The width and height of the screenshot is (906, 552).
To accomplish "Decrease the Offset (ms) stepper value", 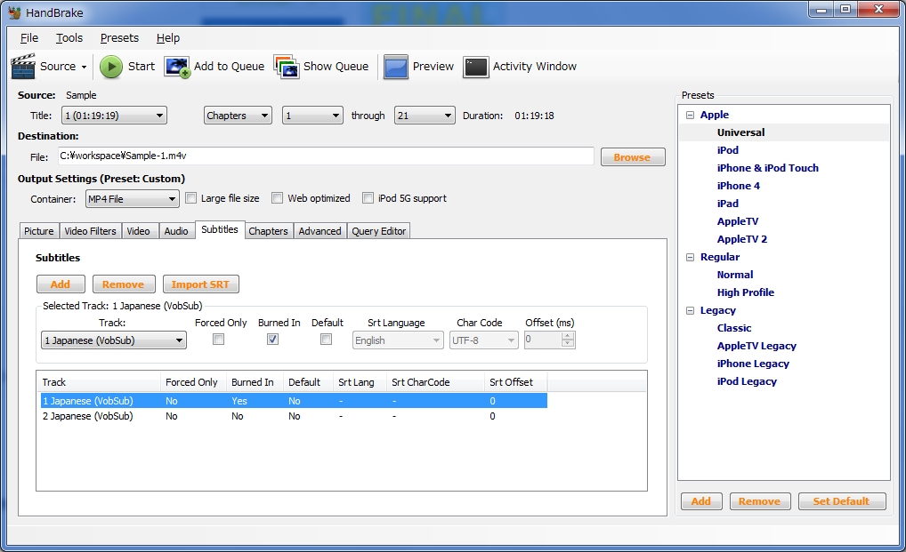I will pyautogui.click(x=568, y=344).
